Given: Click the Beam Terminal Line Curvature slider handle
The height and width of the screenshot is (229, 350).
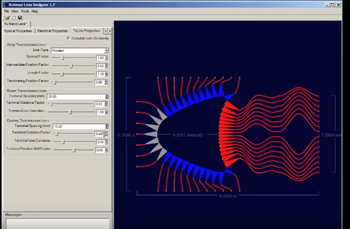Looking at the screenshot, I should (70, 112).
